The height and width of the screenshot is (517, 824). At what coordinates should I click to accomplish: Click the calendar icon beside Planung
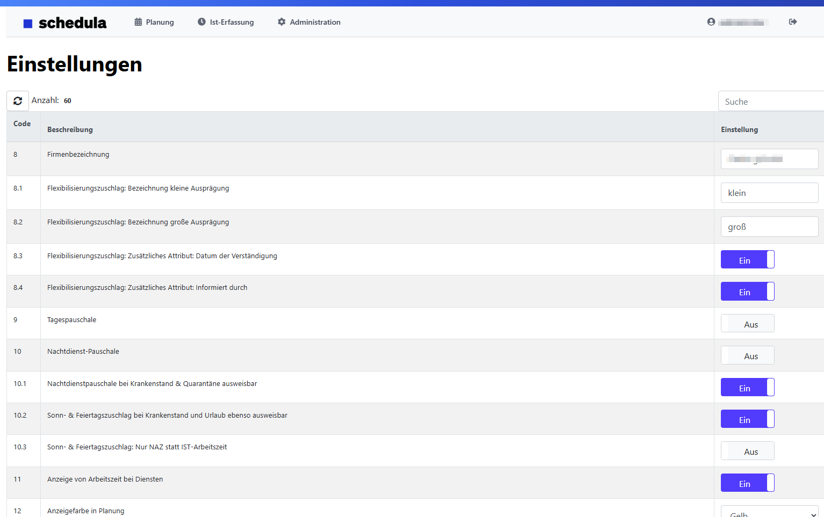138,22
